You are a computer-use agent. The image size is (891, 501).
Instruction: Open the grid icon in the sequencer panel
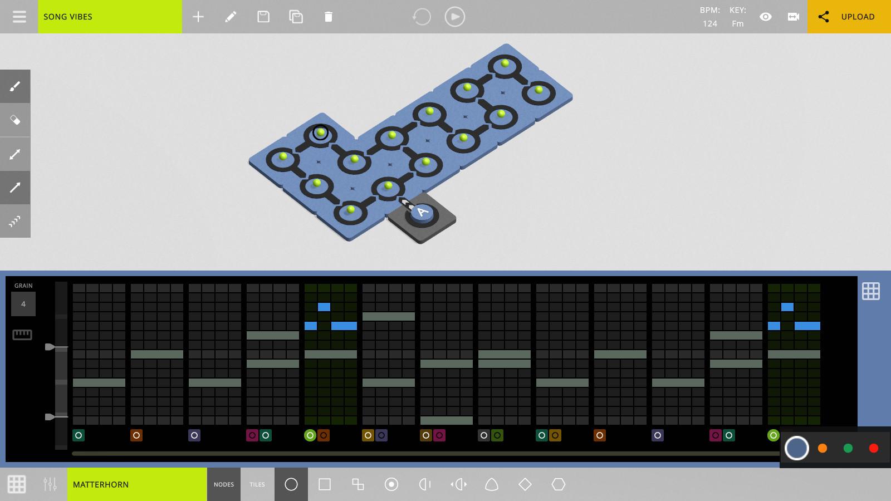pyautogui.click(x=872, y=291)
